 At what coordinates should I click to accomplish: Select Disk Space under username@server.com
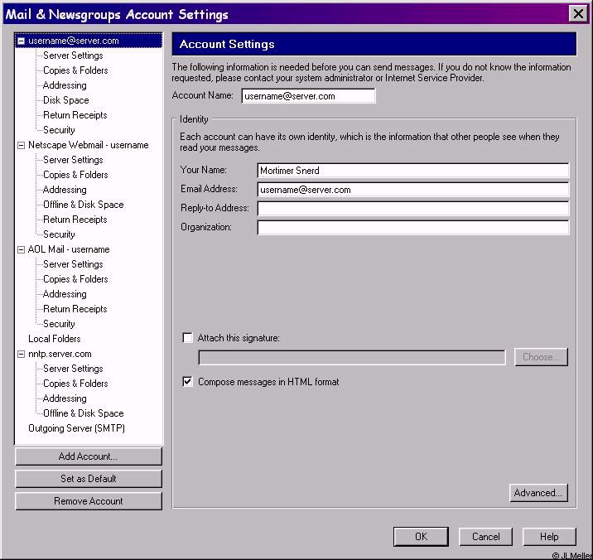65,100
